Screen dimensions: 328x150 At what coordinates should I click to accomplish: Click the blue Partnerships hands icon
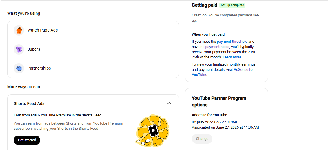coord(19,68)
